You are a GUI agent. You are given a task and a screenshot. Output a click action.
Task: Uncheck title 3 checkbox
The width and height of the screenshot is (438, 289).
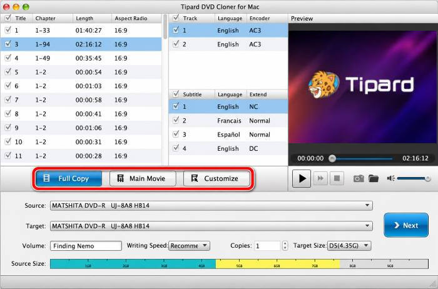[8, 44]
